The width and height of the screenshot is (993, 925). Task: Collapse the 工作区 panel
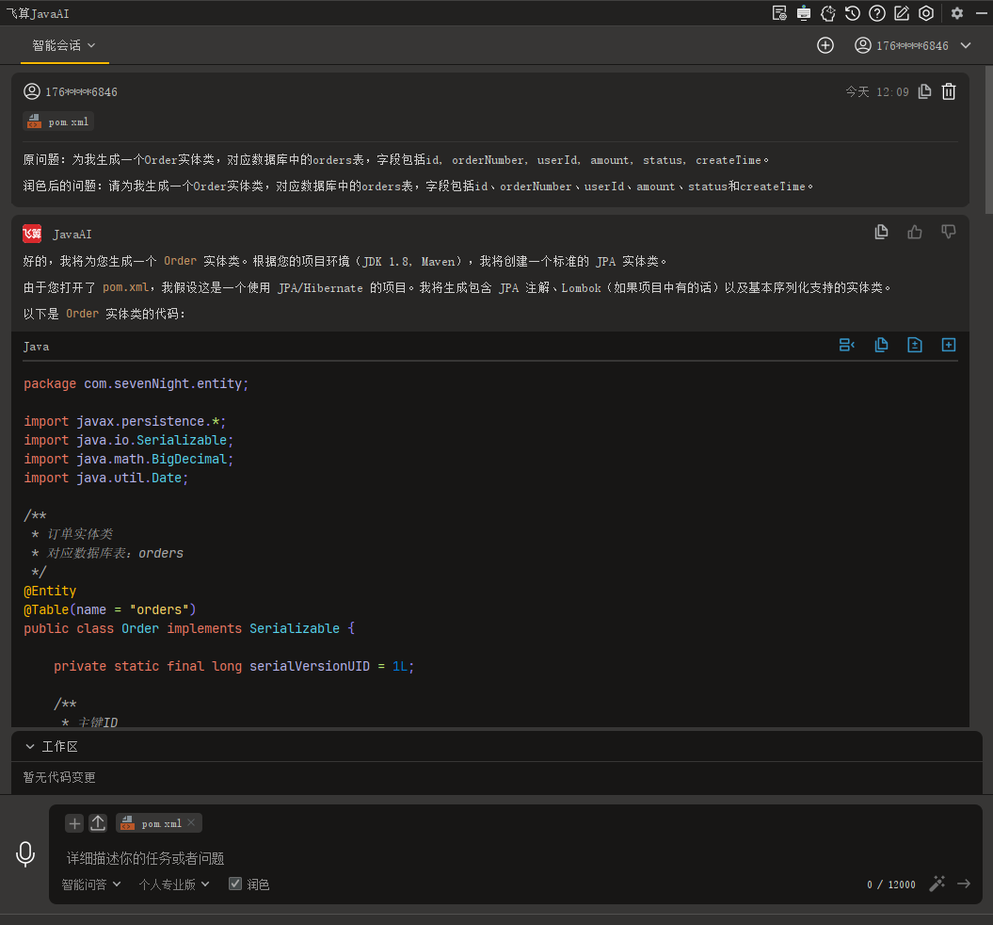30,747
